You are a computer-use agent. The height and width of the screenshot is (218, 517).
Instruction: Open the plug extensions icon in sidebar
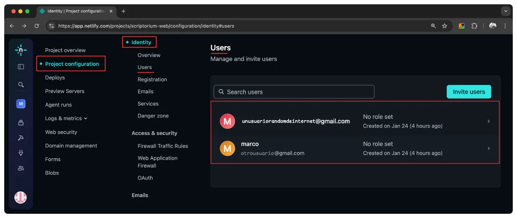click(21, 153)
